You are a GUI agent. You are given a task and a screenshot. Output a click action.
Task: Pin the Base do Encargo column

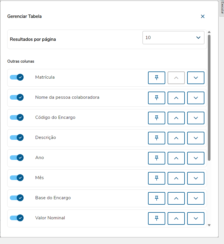[x=157, y=198]
